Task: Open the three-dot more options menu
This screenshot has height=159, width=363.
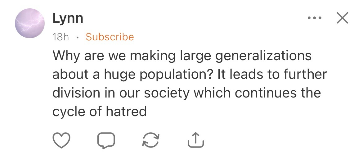Action: (314, 18)
